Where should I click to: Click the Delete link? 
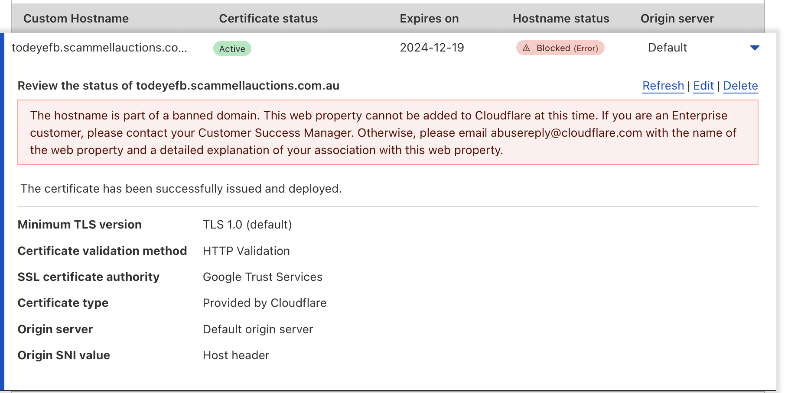click(x=741, y=85)
